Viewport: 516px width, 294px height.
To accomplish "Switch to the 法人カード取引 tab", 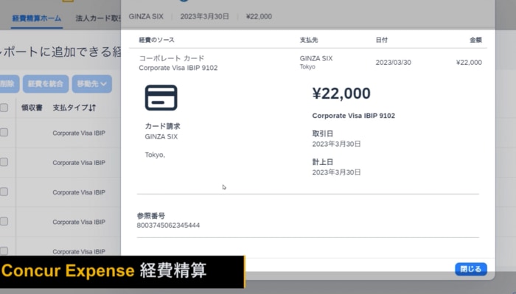I will point(98,18).
